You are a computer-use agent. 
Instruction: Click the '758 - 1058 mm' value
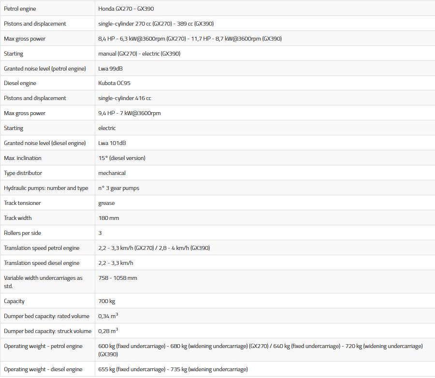[x=118, y=278]
